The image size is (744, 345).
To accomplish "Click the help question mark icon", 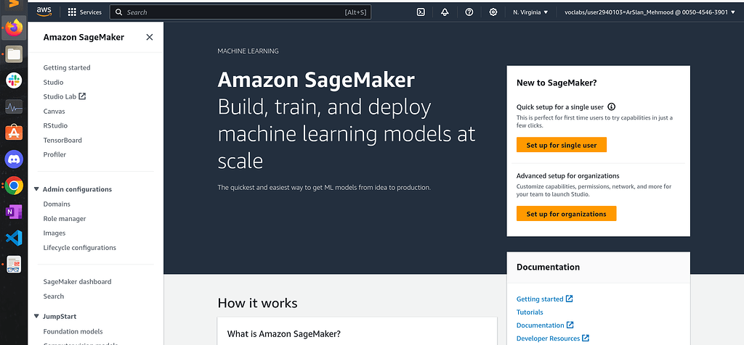I will pos(469,12).
